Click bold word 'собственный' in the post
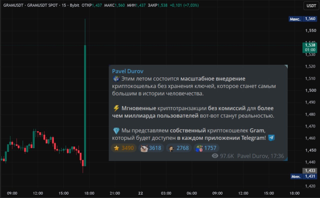 (188, 130)
